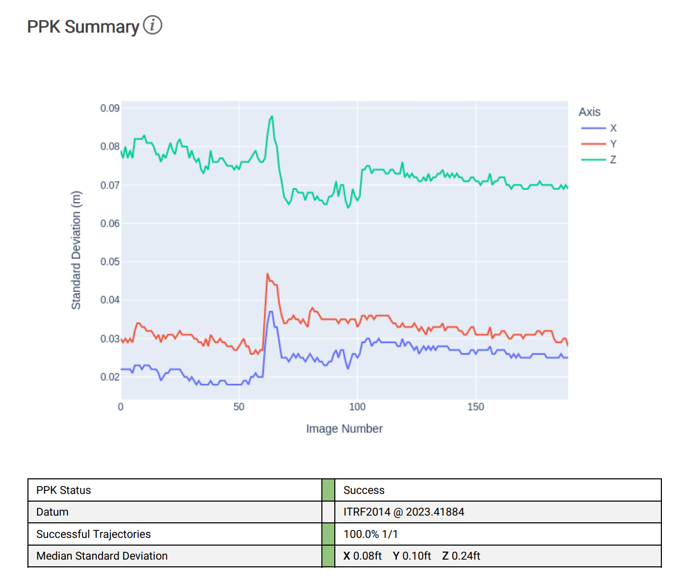
Task: Click the 'Image Number' x-axis title
Action: click(344, 429)
